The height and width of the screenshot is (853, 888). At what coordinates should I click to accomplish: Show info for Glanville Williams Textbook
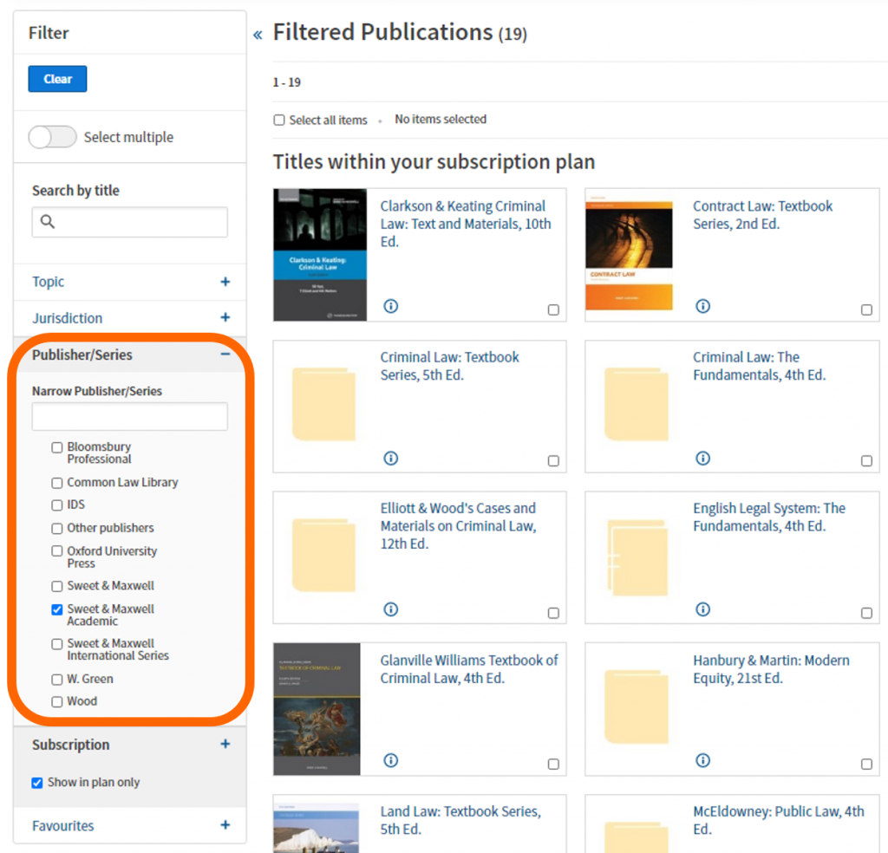(390, 760)
